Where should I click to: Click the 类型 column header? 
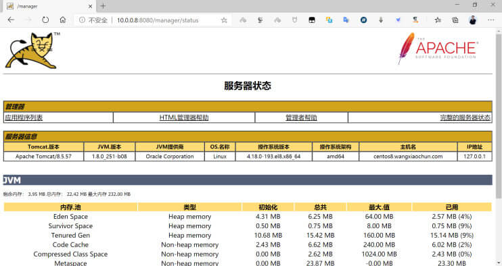click(189, 207)
